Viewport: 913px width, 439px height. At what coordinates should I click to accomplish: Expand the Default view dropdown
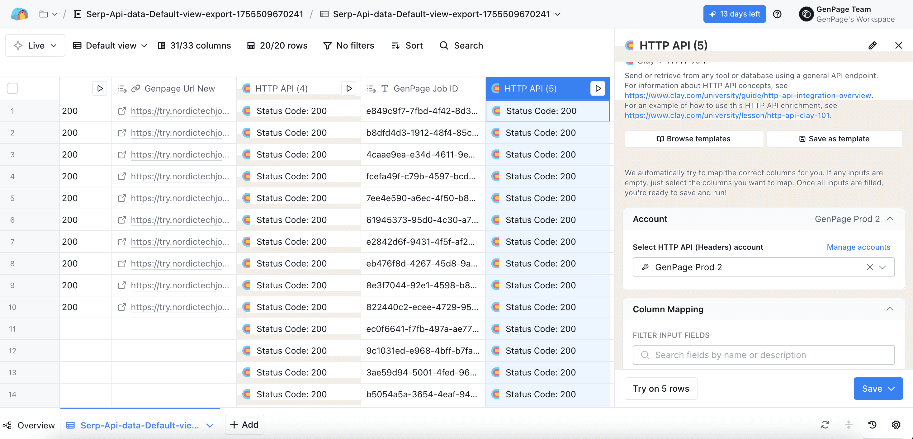pos(110,45)
